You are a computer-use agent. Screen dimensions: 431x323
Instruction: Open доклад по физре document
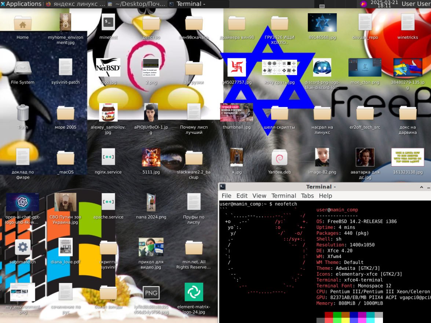(22, 157)
